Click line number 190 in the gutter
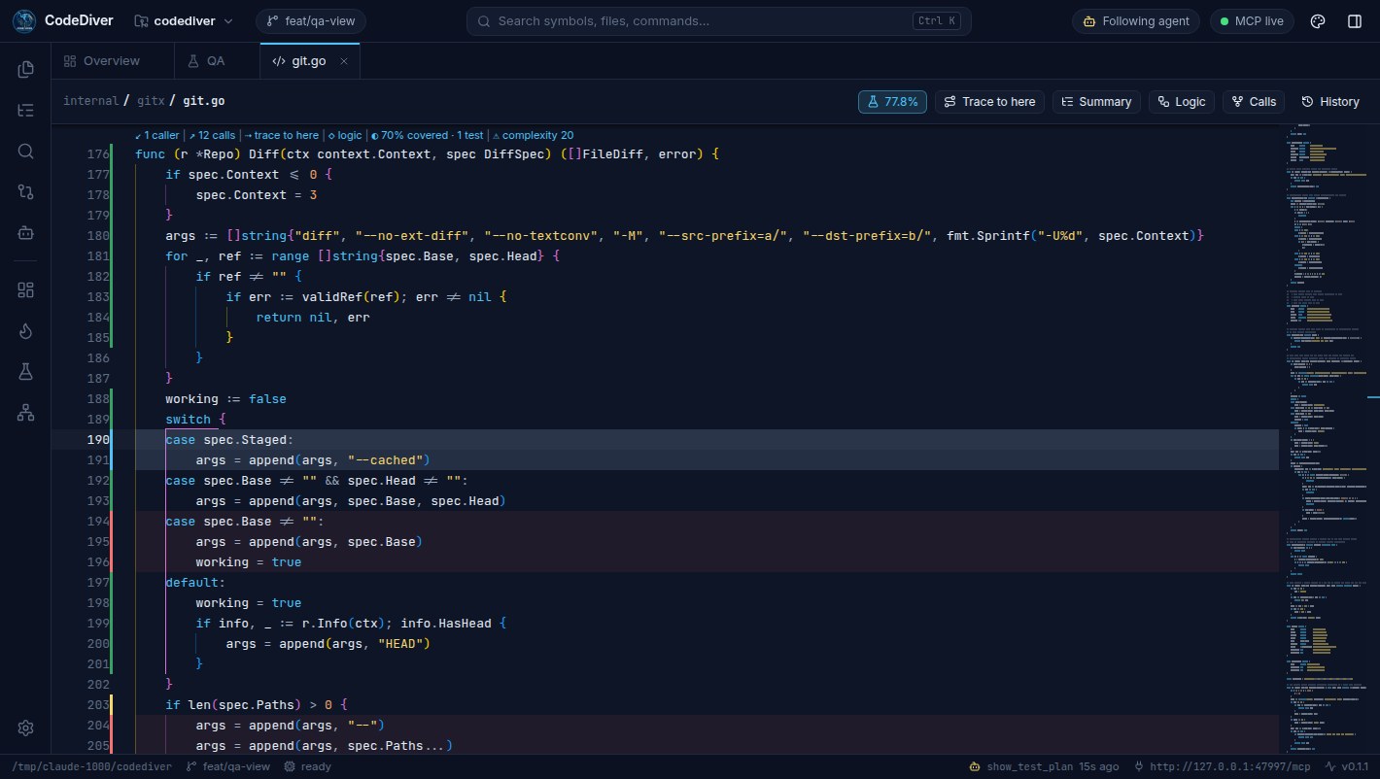1380x779 pixels. (98, 440)
